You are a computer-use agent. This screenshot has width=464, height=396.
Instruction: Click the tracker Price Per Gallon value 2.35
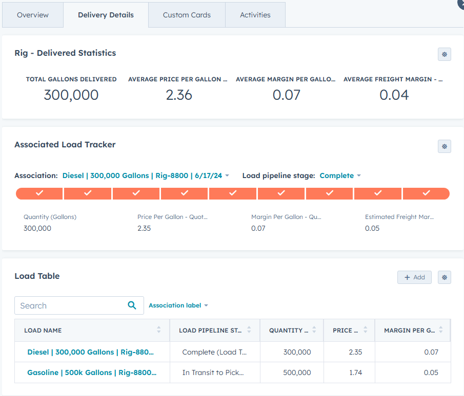(x=144, y=228)
